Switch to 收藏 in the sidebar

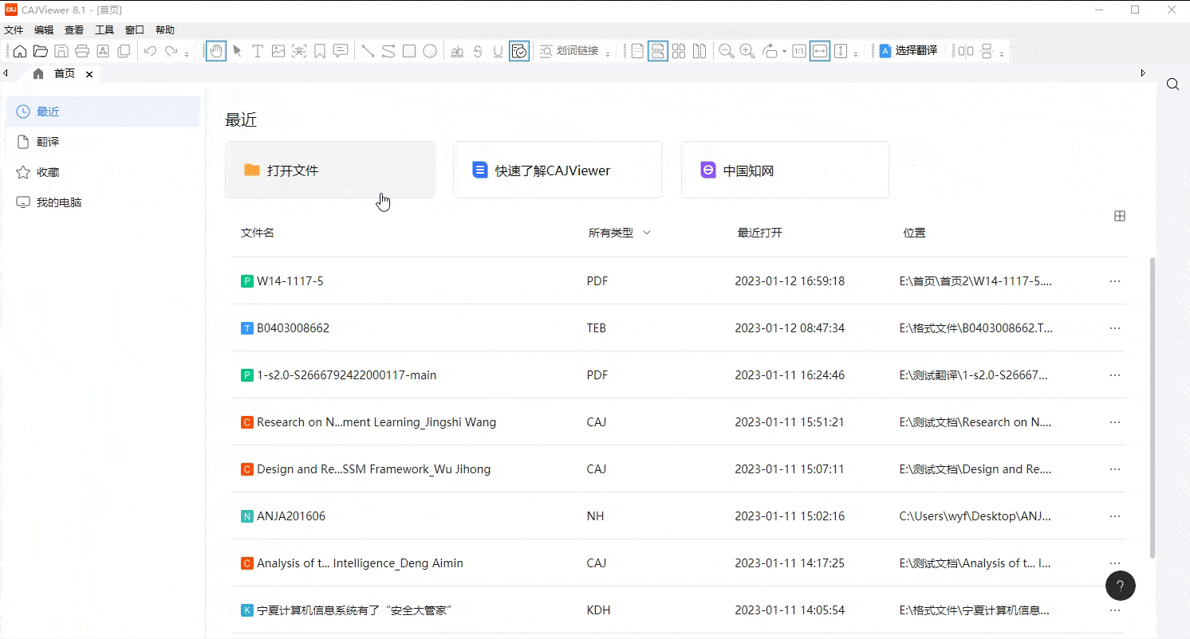pos(48,172)
